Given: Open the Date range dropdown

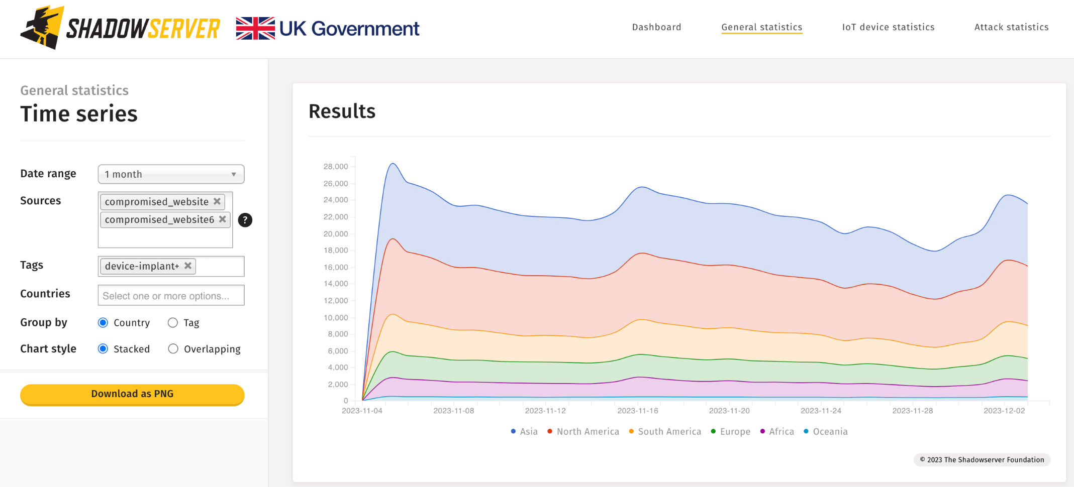Looking at the screenshot, I should [170, 174].
